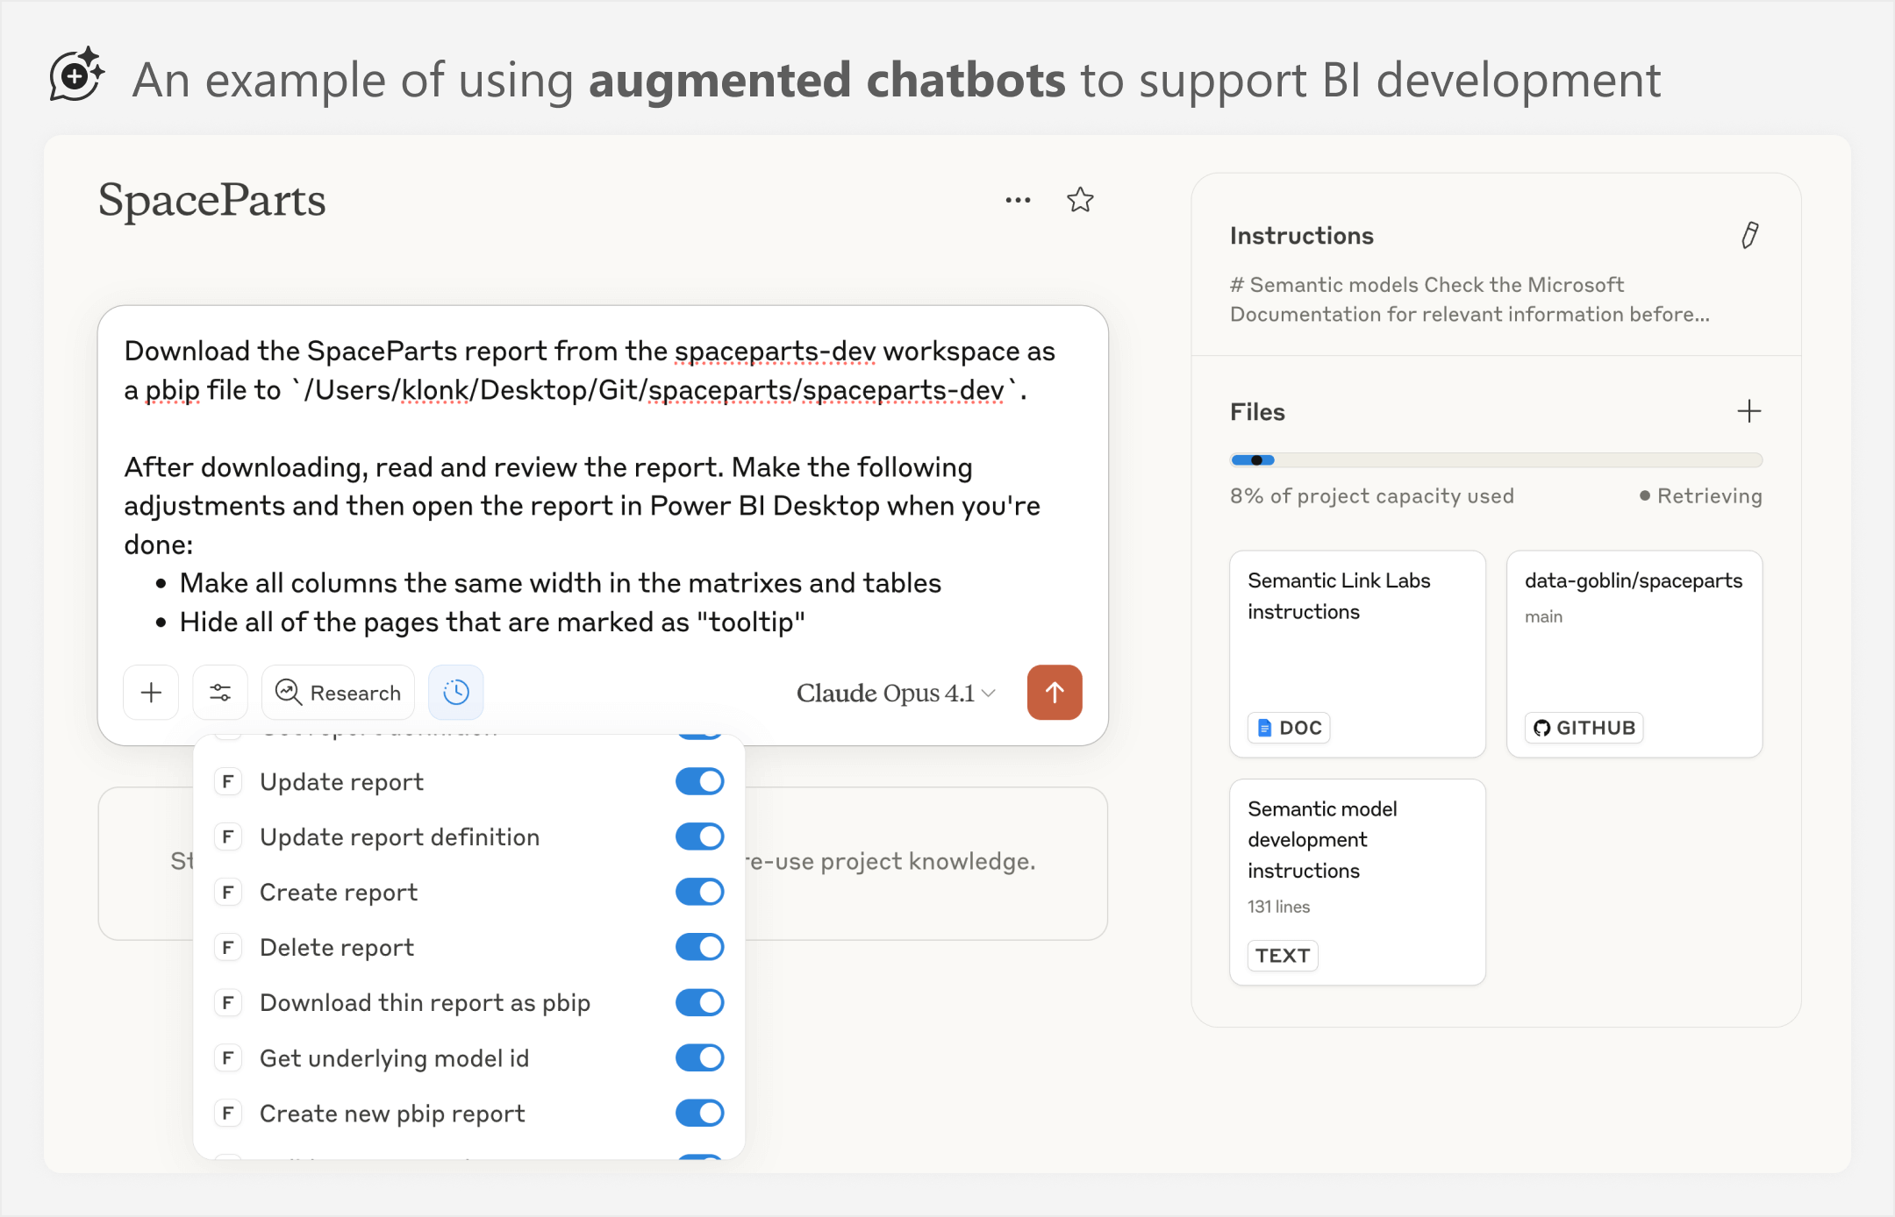Select the Download thin report as pbip entry
The image size is (1895, 1217).
click(469, 1002)
